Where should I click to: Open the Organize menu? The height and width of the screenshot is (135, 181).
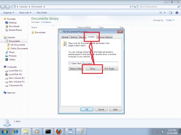pyautogui.click(x=8, y=12)
